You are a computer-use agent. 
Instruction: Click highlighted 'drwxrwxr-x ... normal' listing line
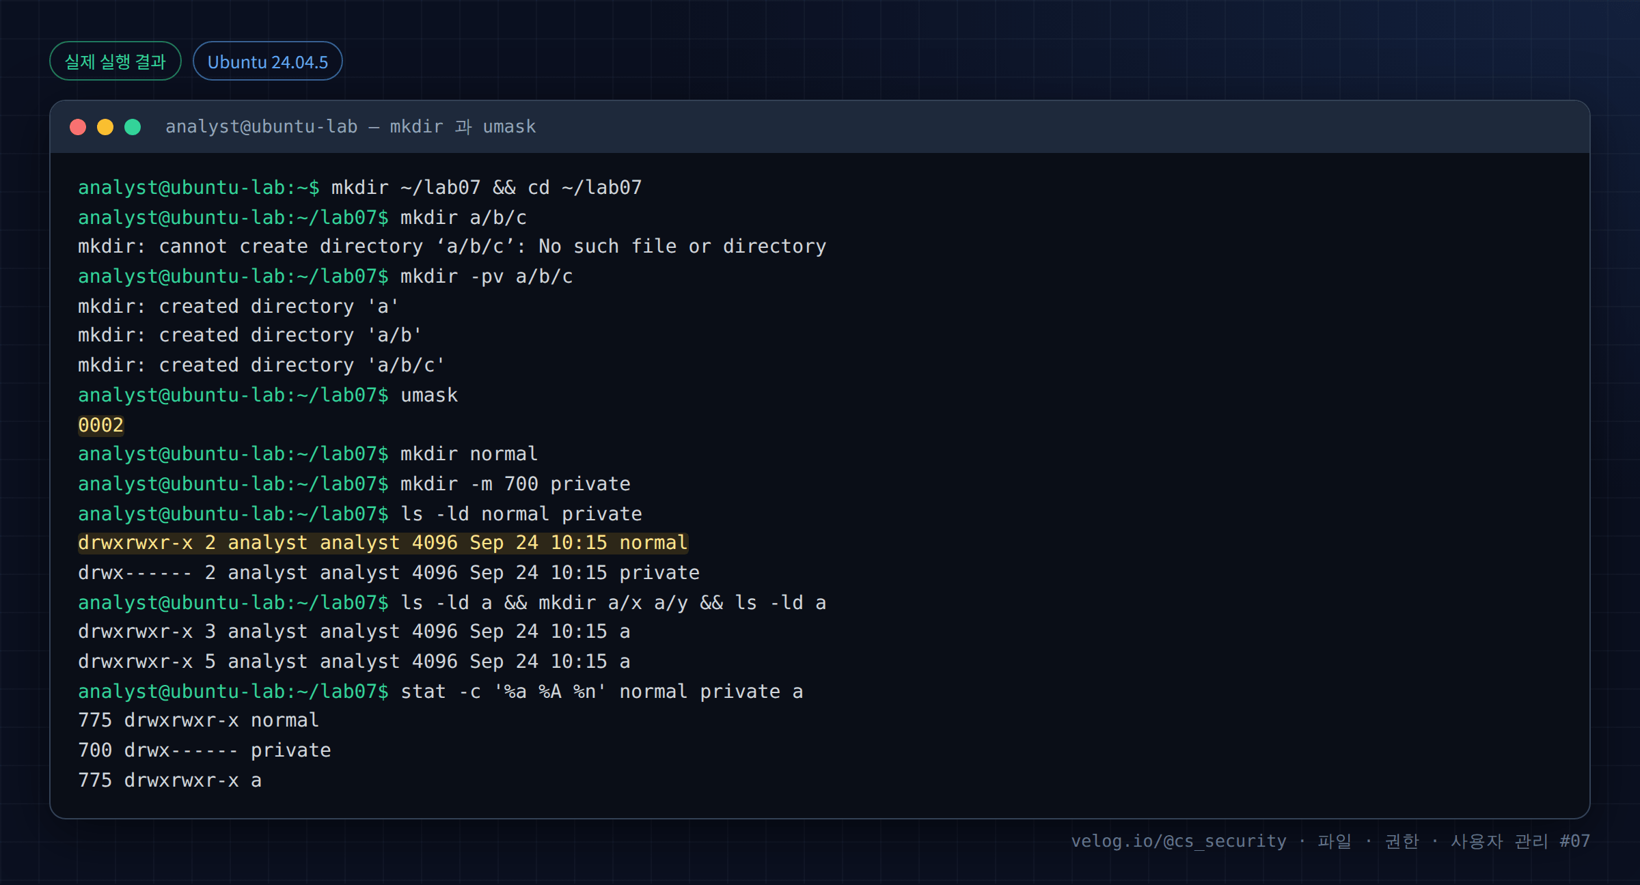[383, 543]
